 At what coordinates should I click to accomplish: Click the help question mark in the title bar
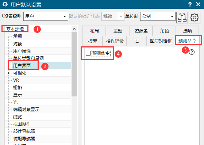[x=190, y=4]
